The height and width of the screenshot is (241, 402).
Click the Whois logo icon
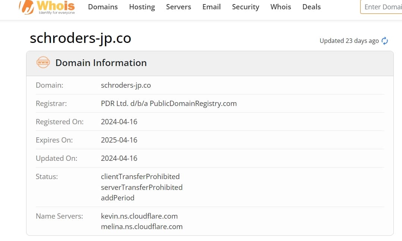coord(26,7)
